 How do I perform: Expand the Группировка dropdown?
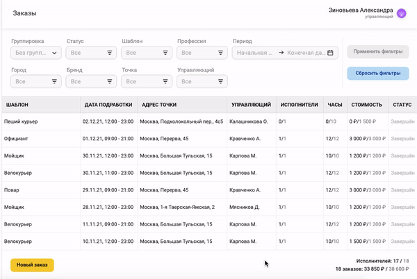coord(36,53)
